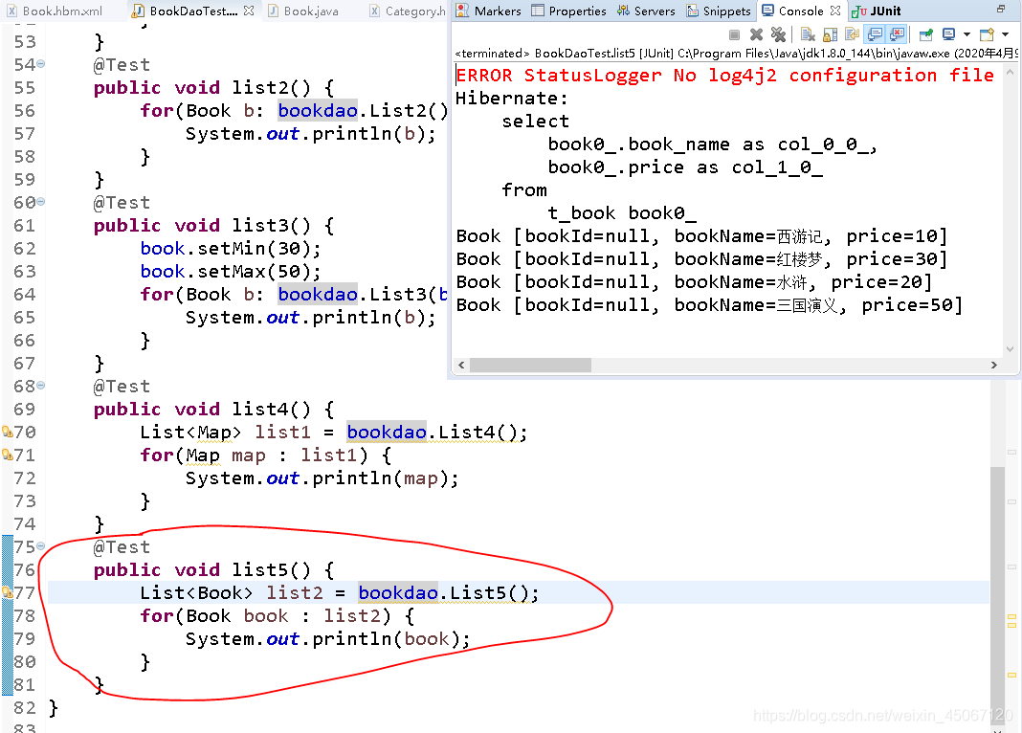1022x733 pixels.
Task: Click the Display Selected Console monitor icon
Action: pyautogui.click(x=949, y=34)
